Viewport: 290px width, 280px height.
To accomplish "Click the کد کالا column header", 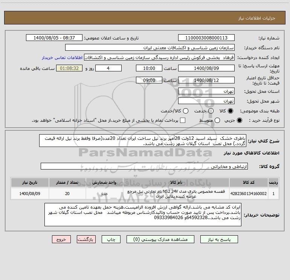I will coord(249,182).
